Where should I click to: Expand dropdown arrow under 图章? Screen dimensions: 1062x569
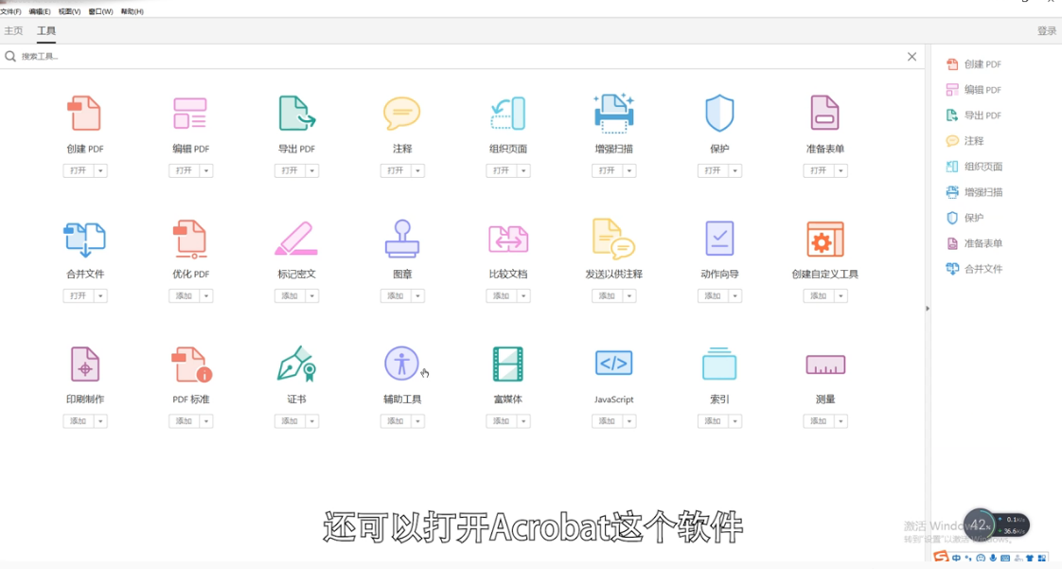tap(418, 296)
